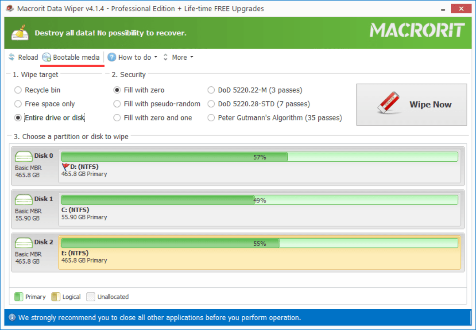
Task: Click the Disk 0 drive icon
Action: coord(23,156)
